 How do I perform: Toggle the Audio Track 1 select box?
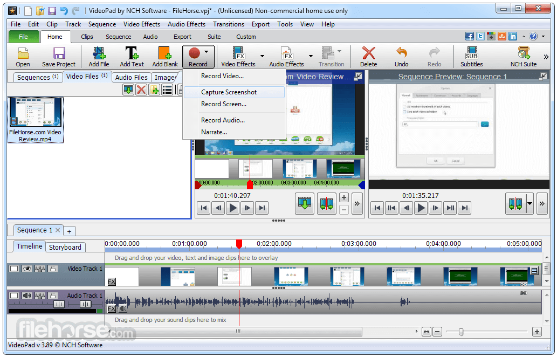(x=14, y=296)
